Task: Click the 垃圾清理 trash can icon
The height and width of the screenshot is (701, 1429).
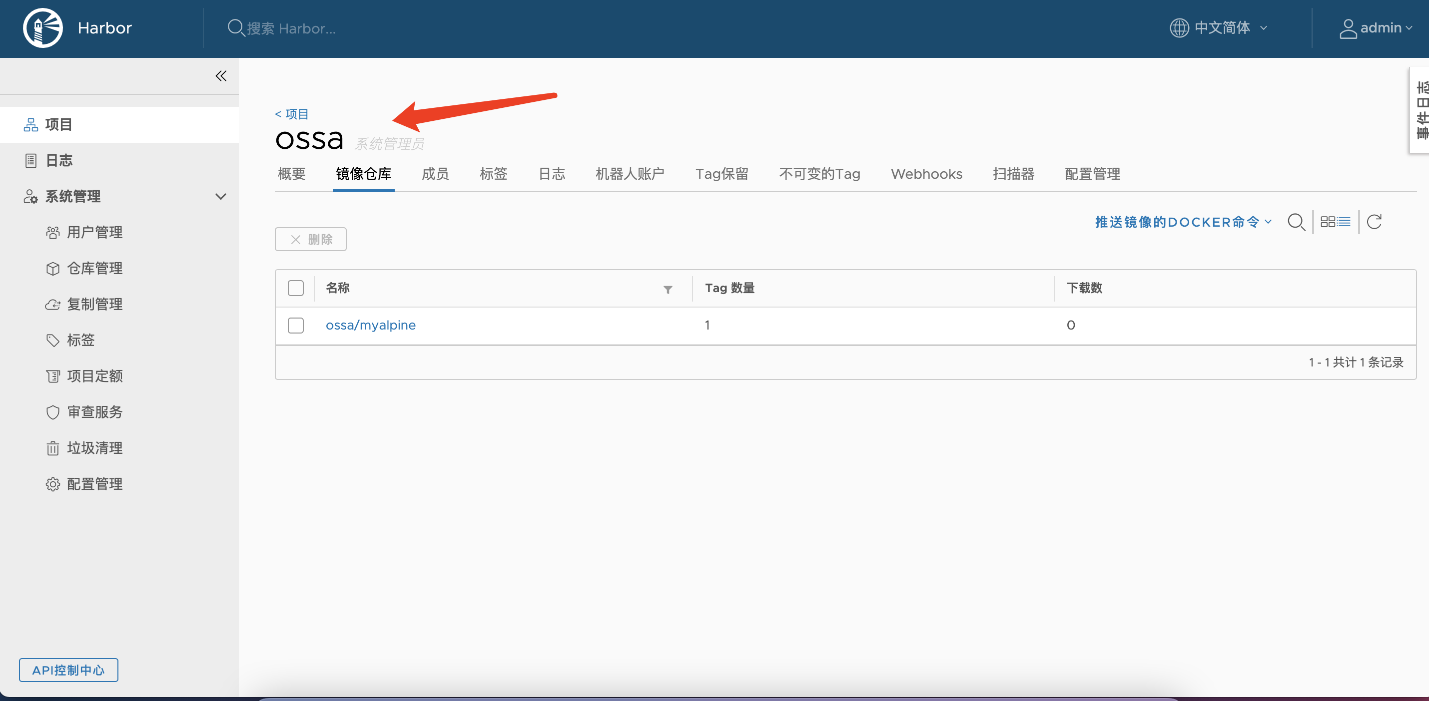Action: point(52,448)
